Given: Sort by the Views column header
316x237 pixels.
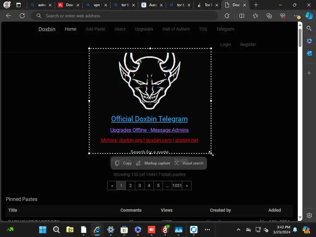Looking at the screenshot, I should coord(167,210).
